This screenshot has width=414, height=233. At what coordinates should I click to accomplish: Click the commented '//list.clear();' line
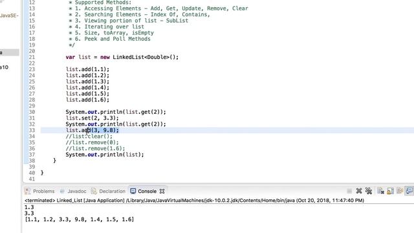tap(89, 137)
